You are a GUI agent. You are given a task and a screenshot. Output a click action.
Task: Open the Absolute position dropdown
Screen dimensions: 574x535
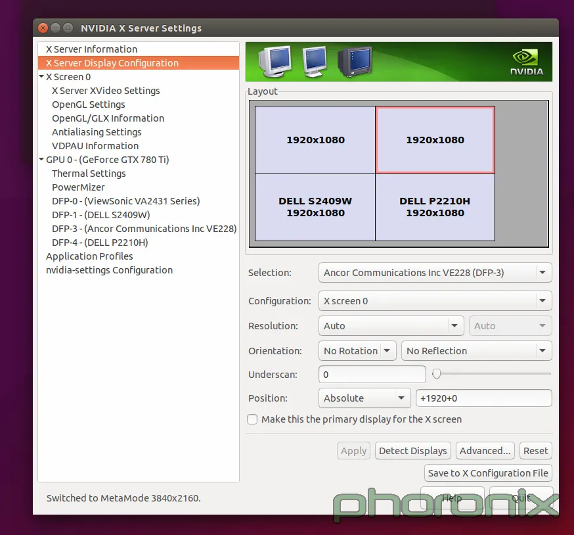[364, 398]
